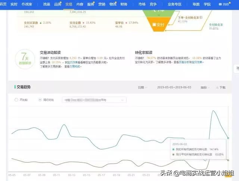Select the 不比较 radio button

point(16,100)
